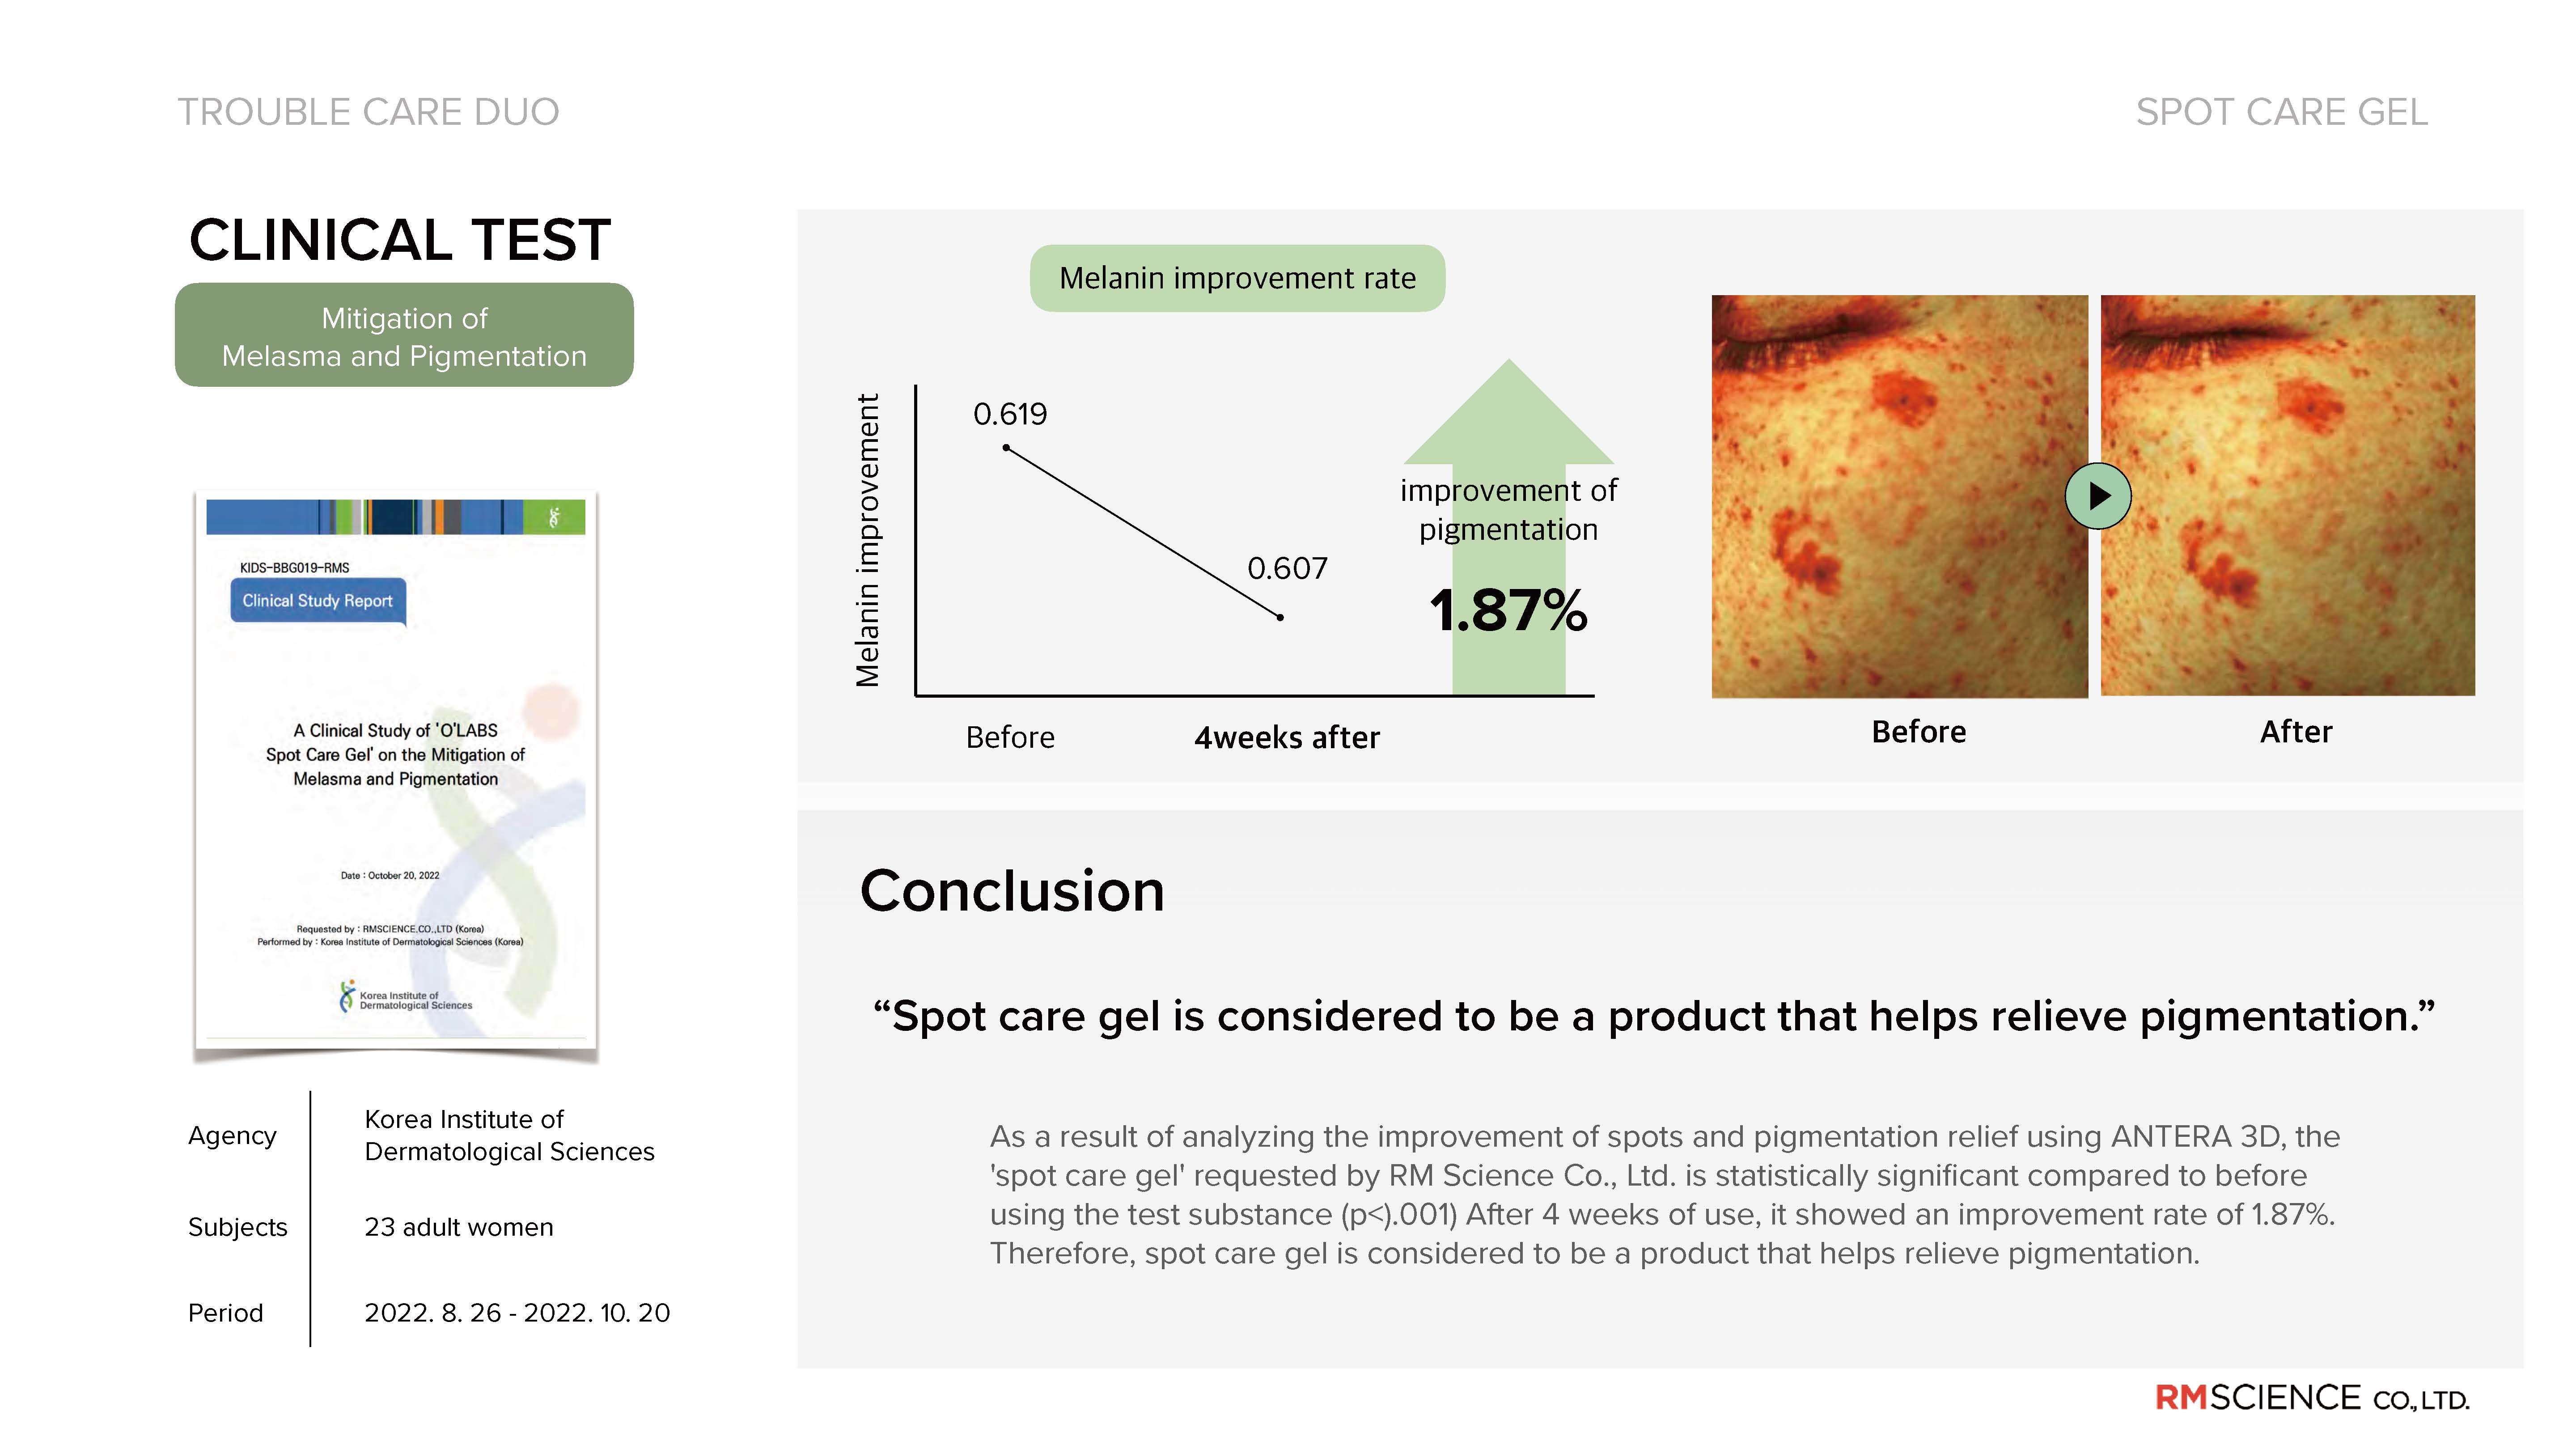Select the Before skin photo
Viewport: 2576px width, 1449px height.
pyautogui.click(x=1899, y=496)
